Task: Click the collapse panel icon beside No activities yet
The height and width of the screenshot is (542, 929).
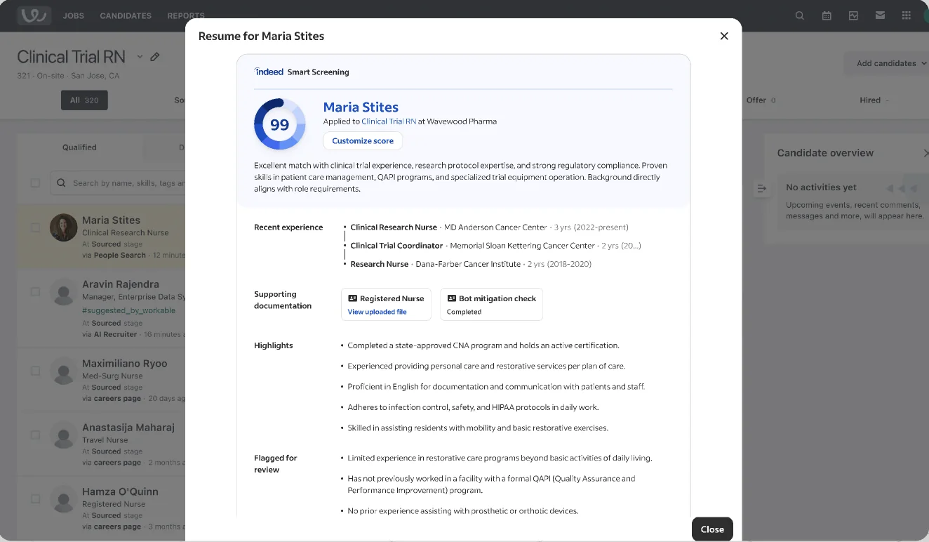Action: click(x=761, y=188)
